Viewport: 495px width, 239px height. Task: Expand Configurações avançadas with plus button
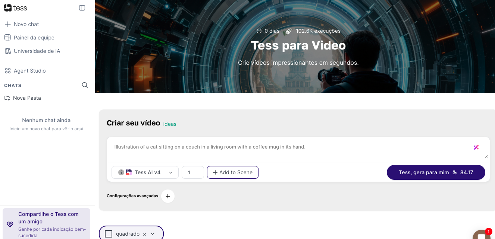click(x=168, y=196)
